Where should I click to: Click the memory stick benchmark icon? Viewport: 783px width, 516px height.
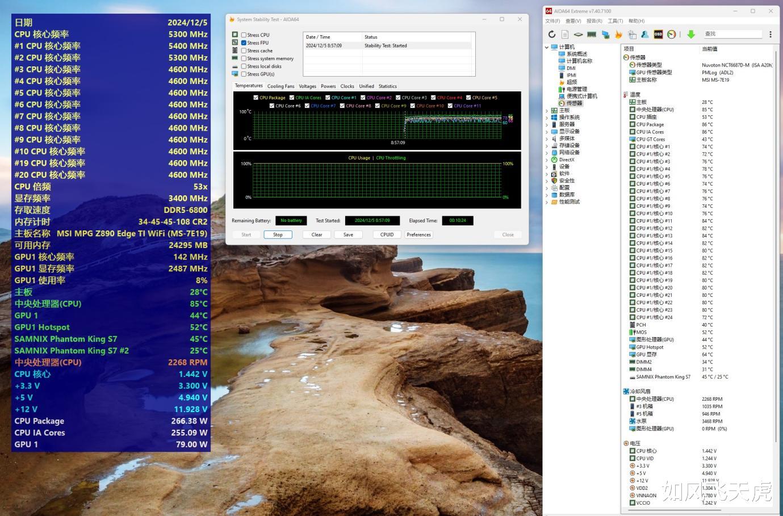pyautogui.click(x=592, y=35)
